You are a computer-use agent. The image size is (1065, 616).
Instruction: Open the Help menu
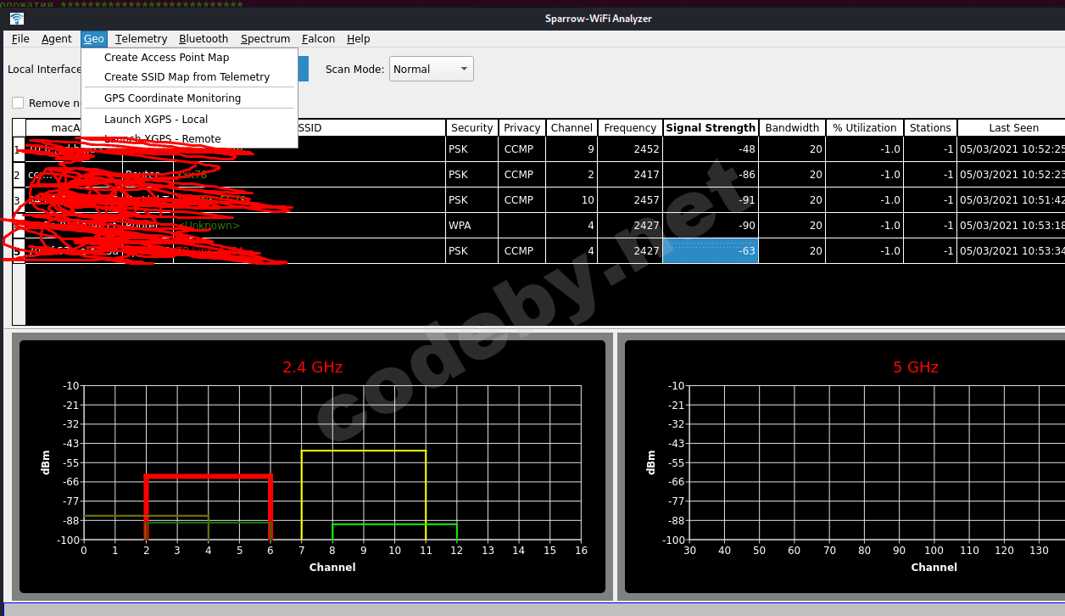pyautogui.click(x=359, y=39)
